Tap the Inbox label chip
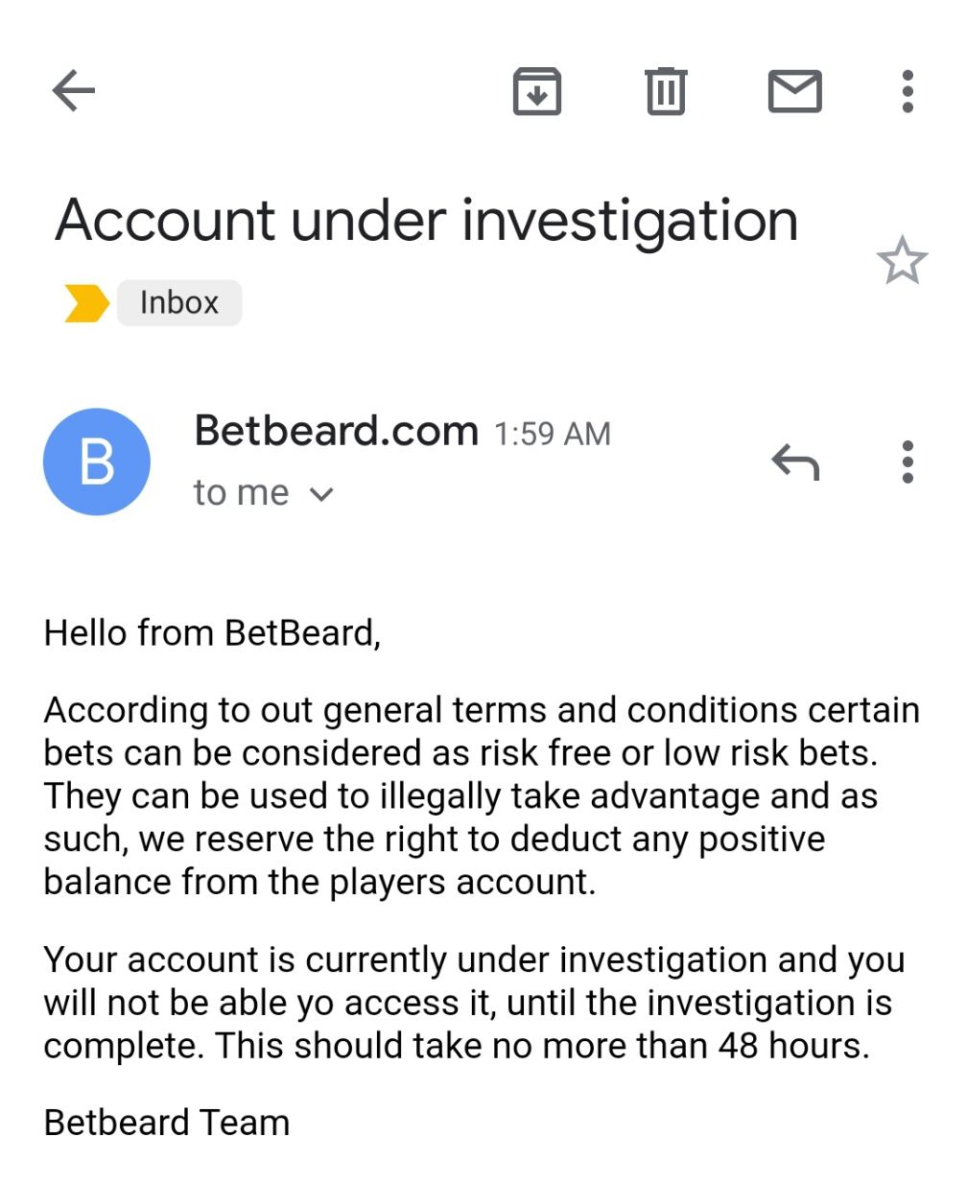The height and width of the screenshot is (1184, 967). click(x=179, y=303)
